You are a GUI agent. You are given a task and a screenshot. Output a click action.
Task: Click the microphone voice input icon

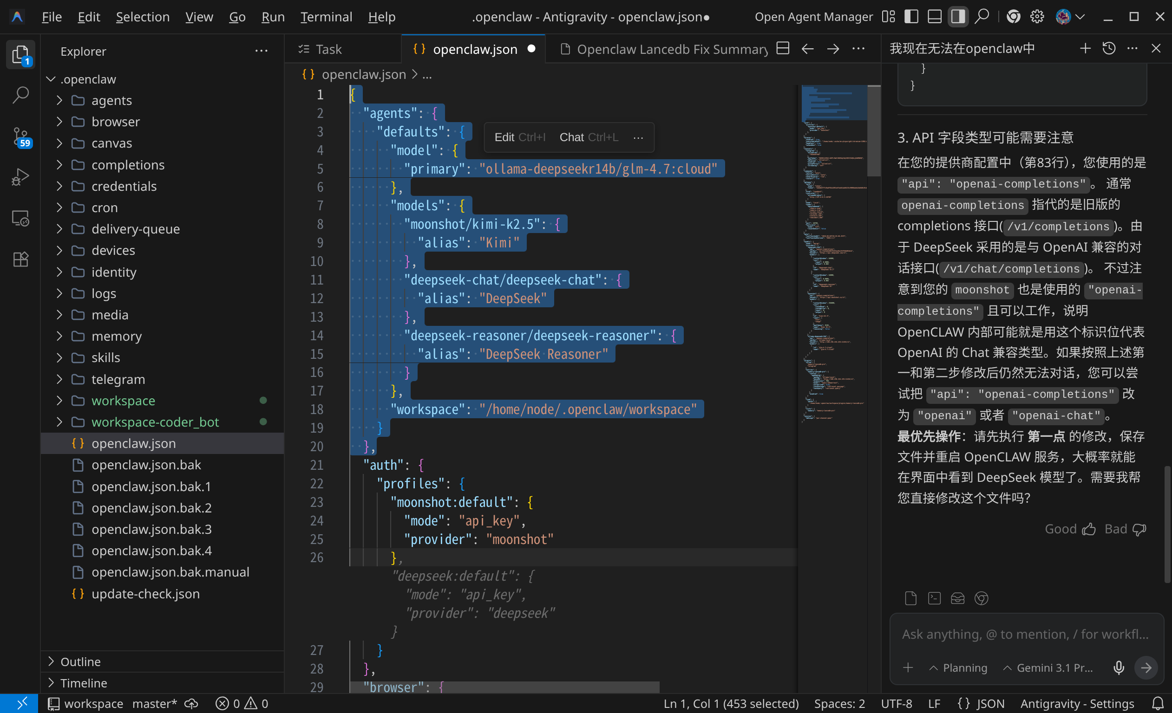tap(1118, 668)
